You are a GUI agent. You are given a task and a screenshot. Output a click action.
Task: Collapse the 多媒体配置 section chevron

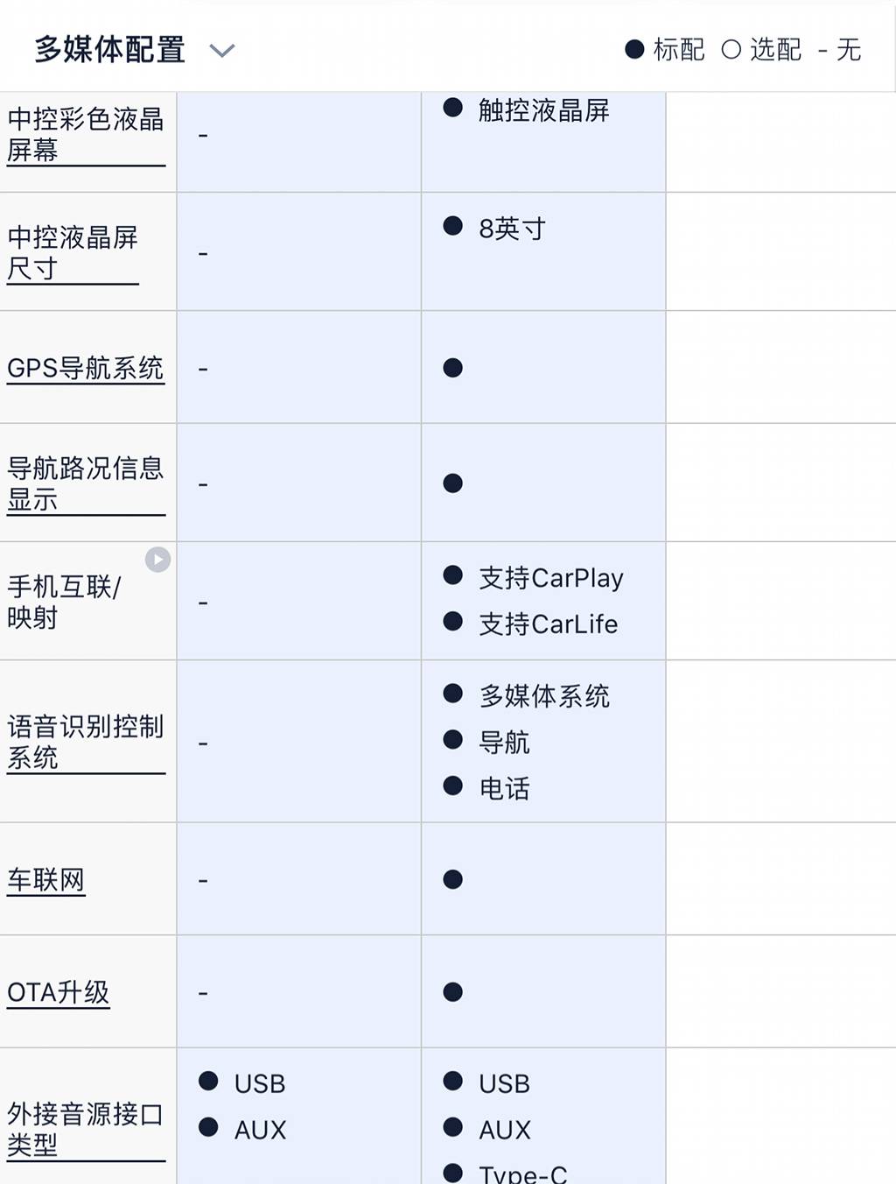click(222, 51)
